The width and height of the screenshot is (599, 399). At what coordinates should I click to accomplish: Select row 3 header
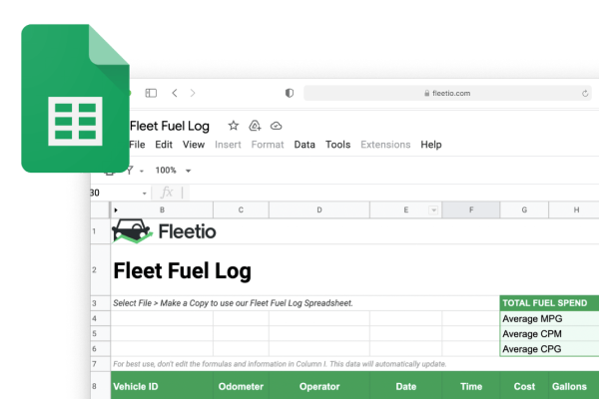coord(100,303)
